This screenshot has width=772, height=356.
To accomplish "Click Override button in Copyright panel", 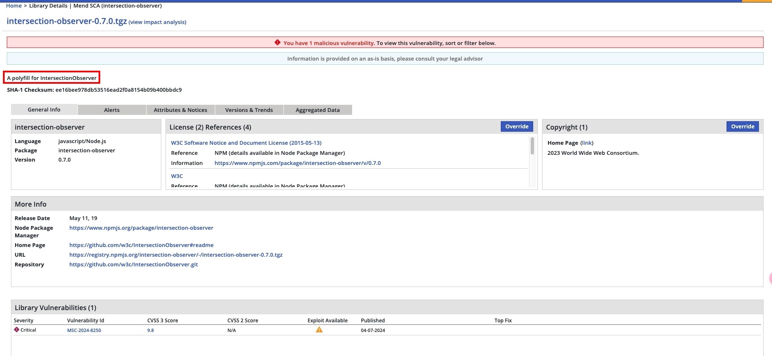I will coord(742,127).
